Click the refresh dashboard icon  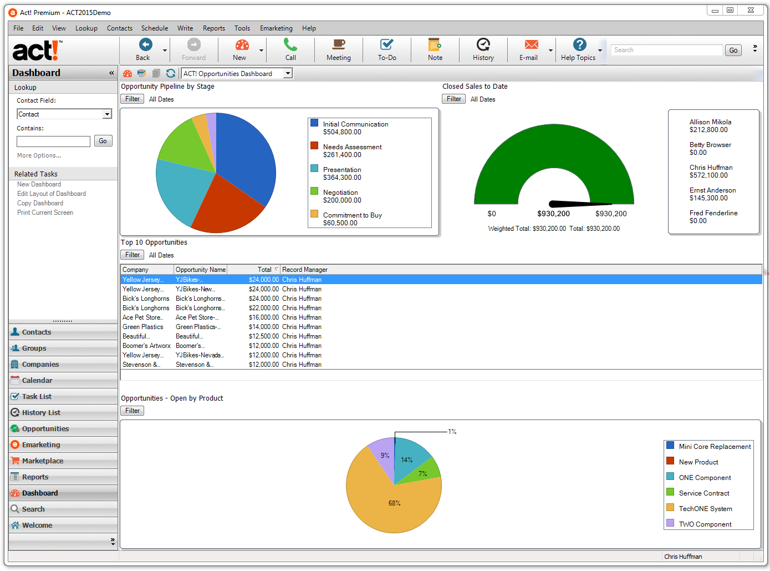171,73
